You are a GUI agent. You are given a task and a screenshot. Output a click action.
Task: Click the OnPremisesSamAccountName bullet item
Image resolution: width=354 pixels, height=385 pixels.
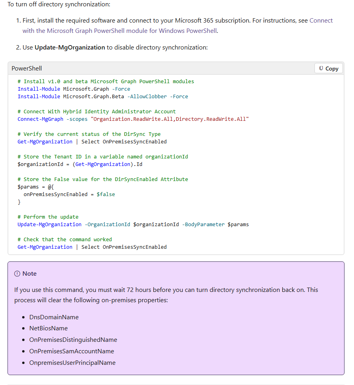[72, 351]
